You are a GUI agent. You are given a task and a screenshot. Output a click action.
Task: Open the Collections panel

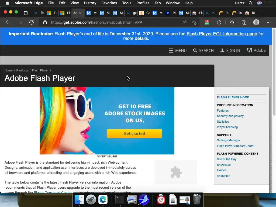point(244,22)
